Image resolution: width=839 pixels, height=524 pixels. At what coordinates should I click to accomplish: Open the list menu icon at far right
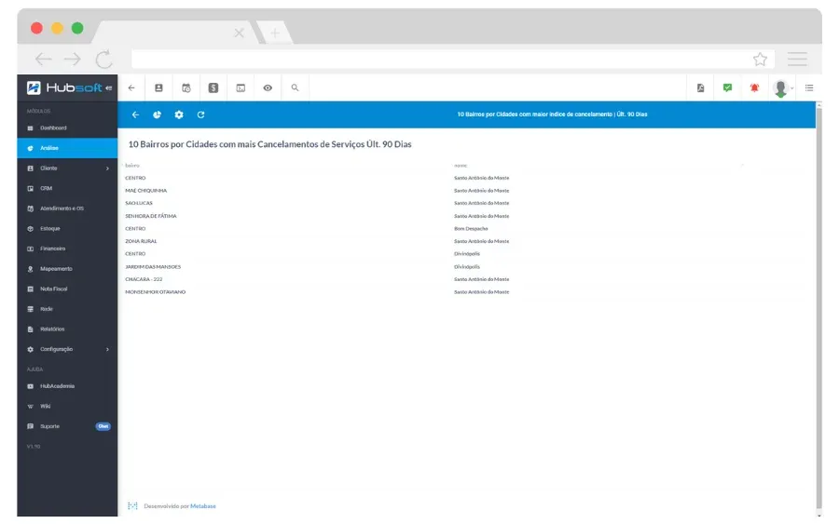point(809,87)
